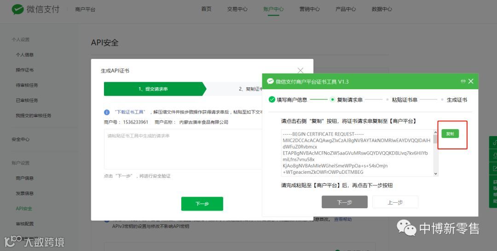Click the request box scrollbar thumb
497x251 pixels.
point(435,139)
